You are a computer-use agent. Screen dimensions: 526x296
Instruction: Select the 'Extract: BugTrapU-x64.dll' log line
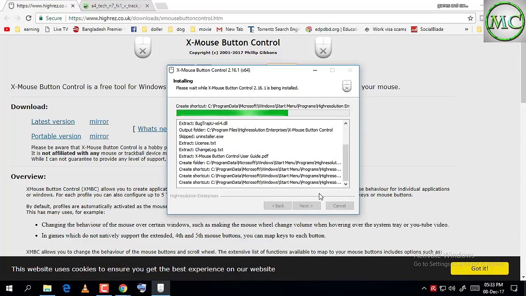[x=203, y=123]
